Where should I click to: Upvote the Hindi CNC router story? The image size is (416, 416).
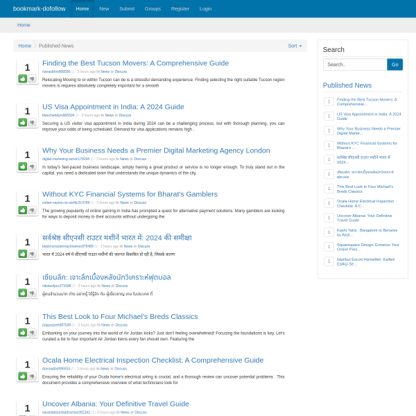(23, 254)
